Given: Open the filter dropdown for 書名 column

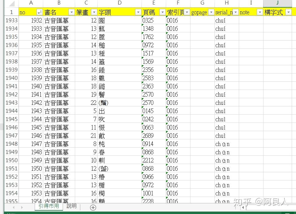Looking at the screenshot, I should click(x=71, y=12).
